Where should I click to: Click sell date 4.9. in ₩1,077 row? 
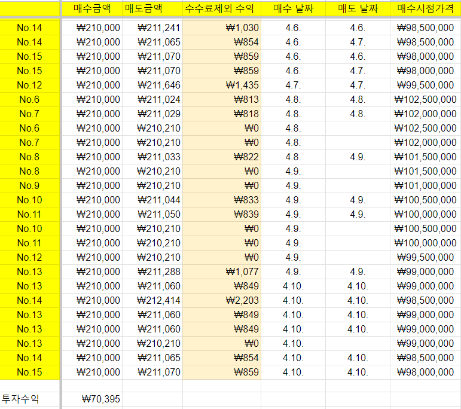pyautogui.click(x=358, y=272)
